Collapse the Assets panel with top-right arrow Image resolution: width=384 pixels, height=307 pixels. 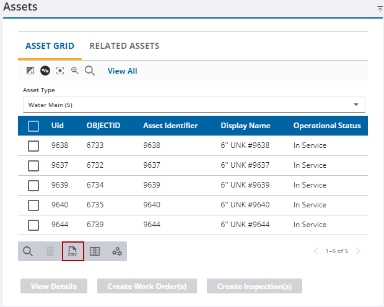[380, 9]
